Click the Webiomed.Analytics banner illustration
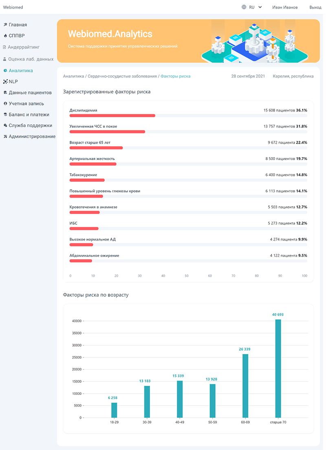This screenshot has height=450, width=326. (x=255, y=42)
